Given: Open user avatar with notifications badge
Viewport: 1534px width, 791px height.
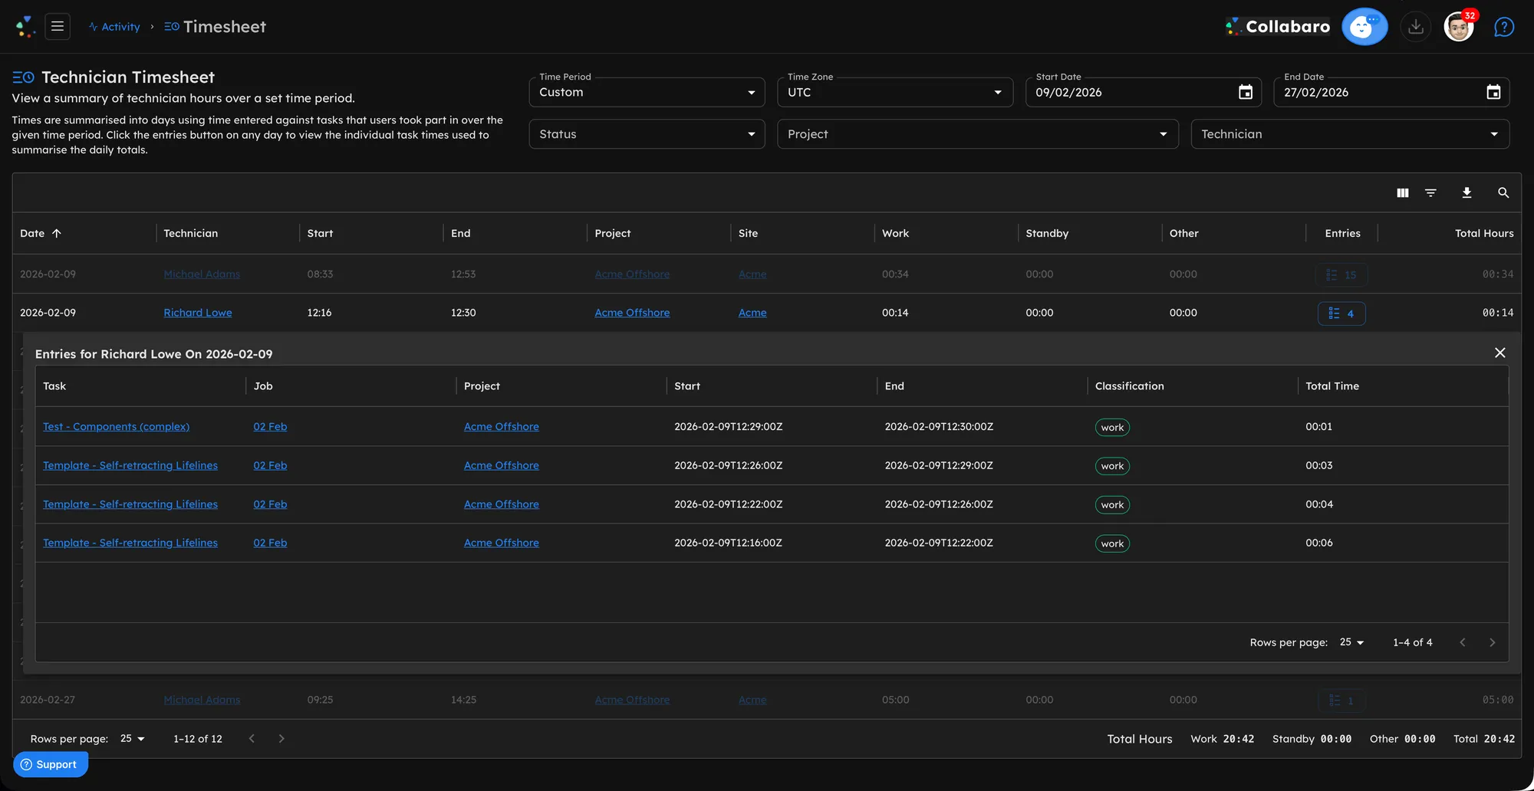Looking at the screenshot, I should pyautogui.click(x=1459, y=27).
